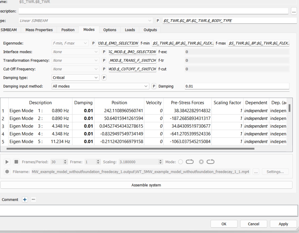Click the Comment text area
The image size is (299, 233).
[x=149, y=211]
